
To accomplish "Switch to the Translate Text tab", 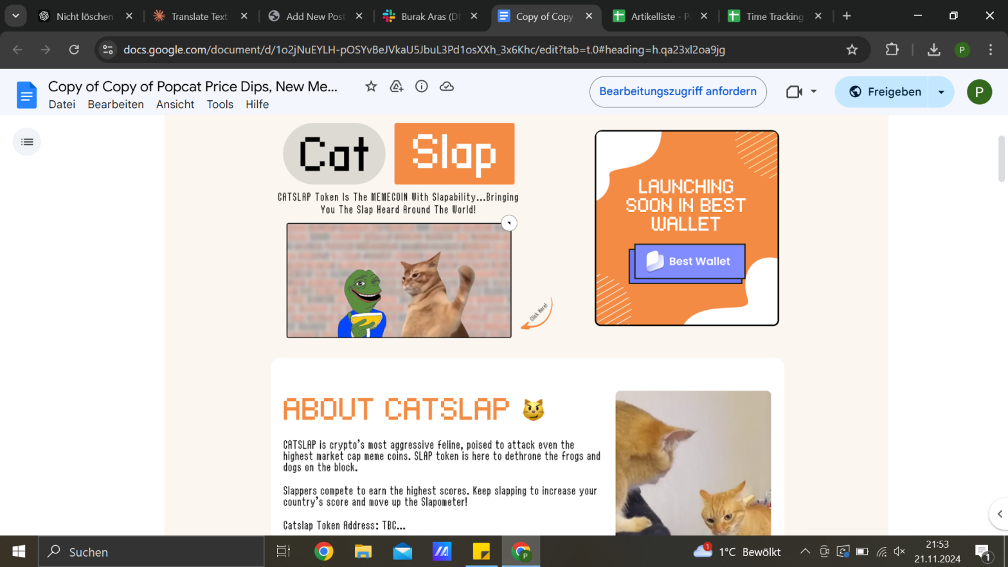I will pos(199,17).
